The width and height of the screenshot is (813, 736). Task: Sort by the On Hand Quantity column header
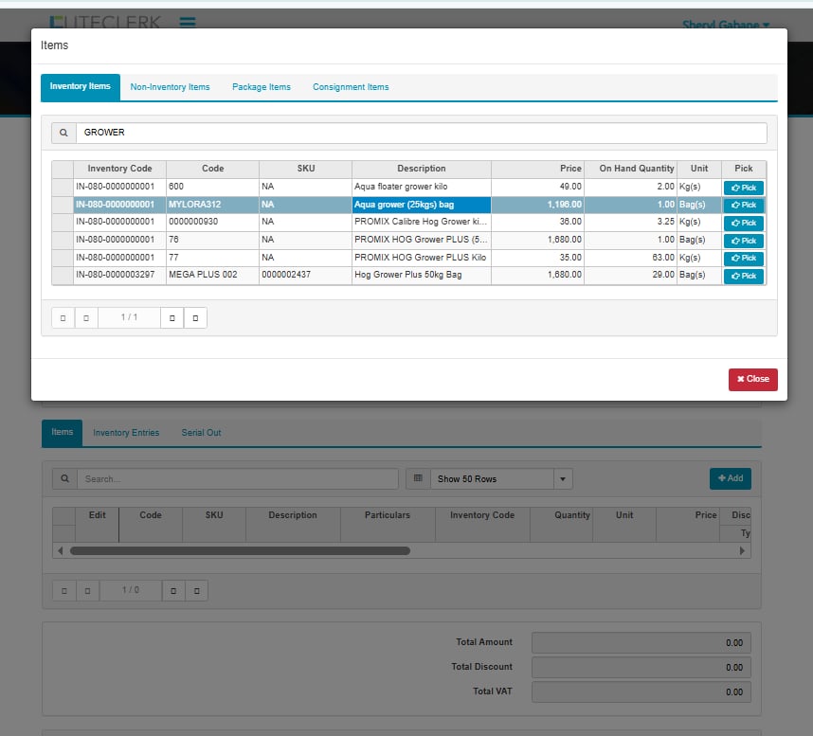[636, 169]
